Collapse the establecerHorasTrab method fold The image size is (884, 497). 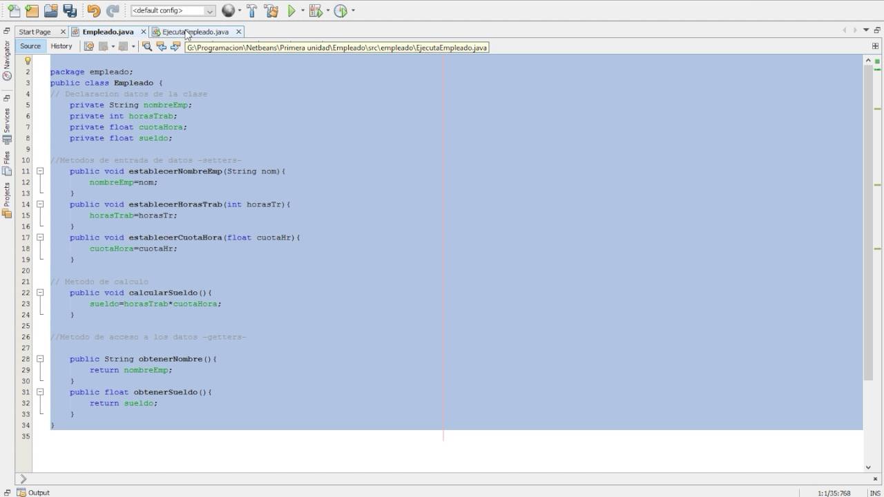(40, 204)
